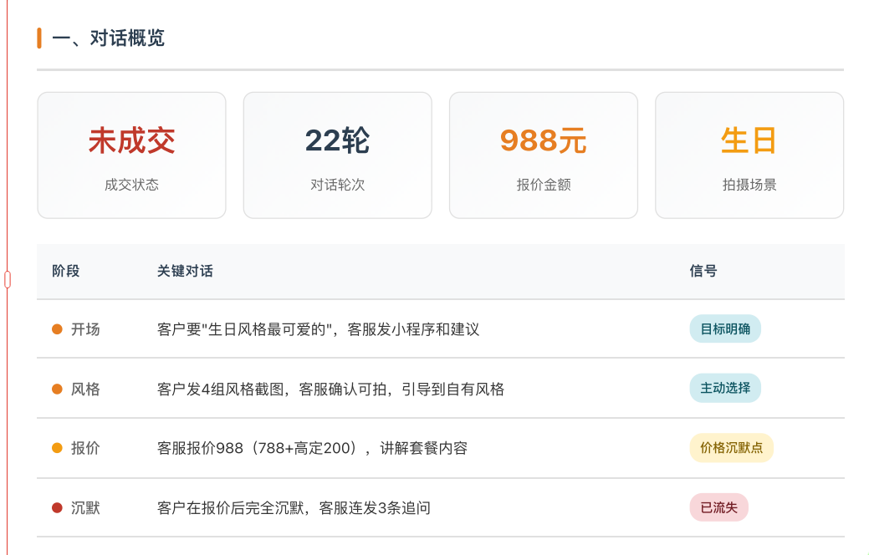Click the orange dot beside 风格
Viewport: 869px width, 555px height.
point(57,389)
